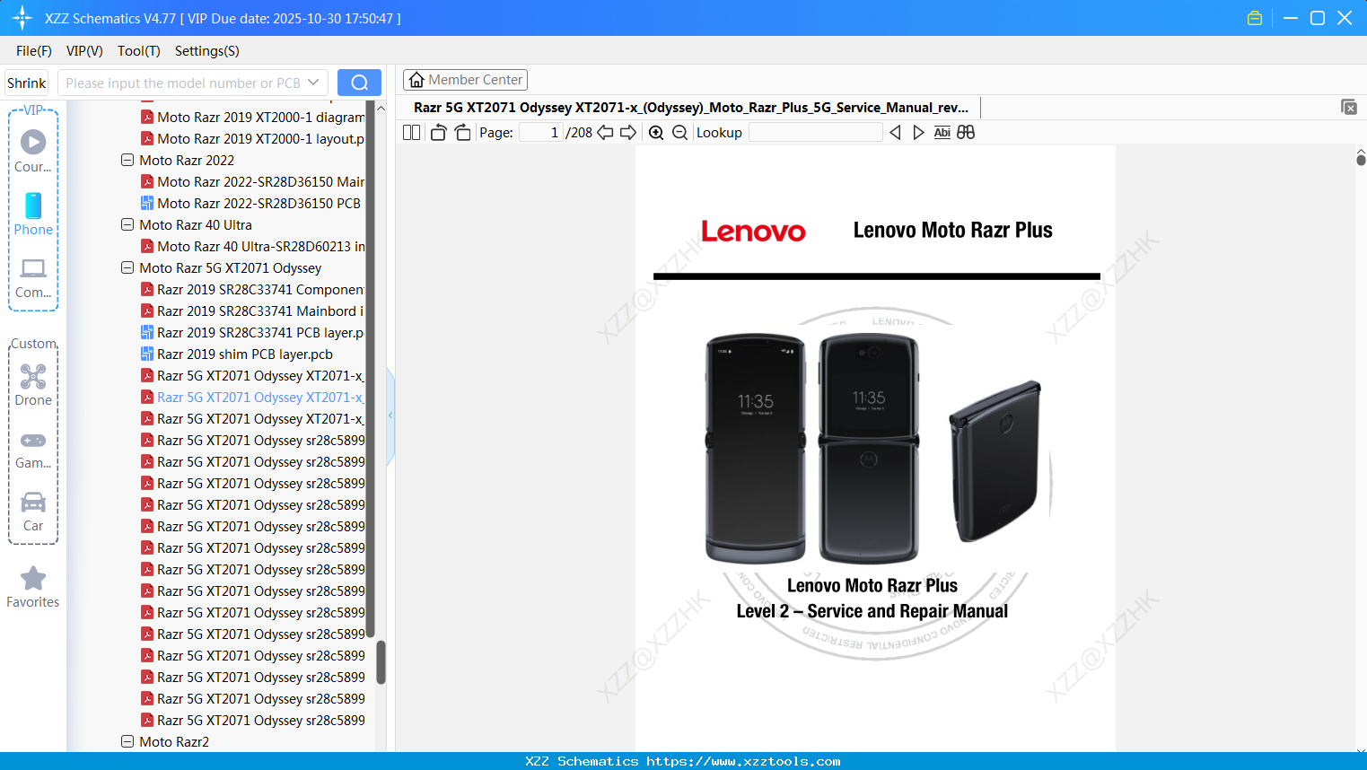Open Razr 2019 shim PCB layer.pcb
The image size is (1367, 770).
click(245, 354)
